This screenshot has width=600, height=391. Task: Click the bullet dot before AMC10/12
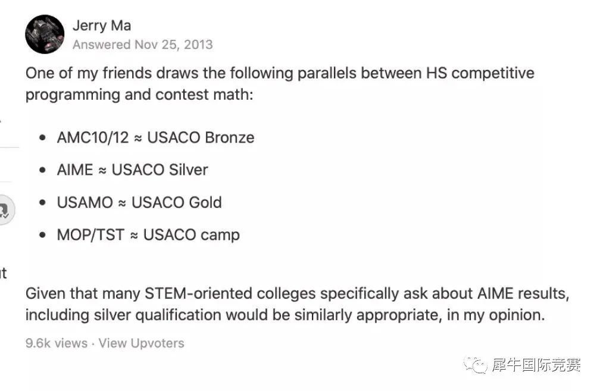point(42,138)
